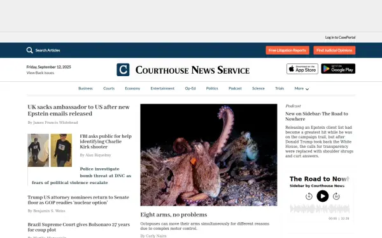The width and height of the screenshot is (382, 238).
Task: Open Eight arms, no problems headline
Action: pos(174,215)
